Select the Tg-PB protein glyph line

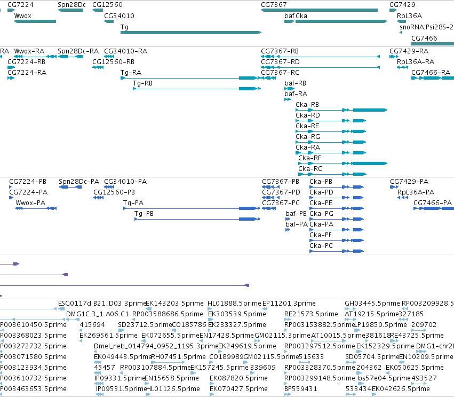tap(197, 219)
